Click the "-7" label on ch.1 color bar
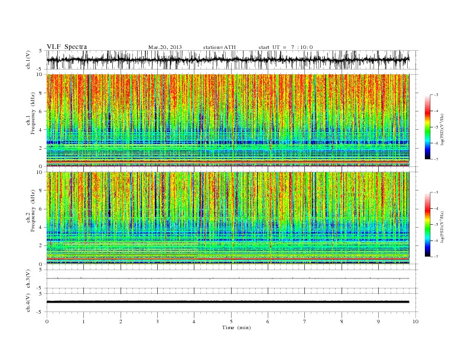The image size is (468, 361). tap(436, 159)
